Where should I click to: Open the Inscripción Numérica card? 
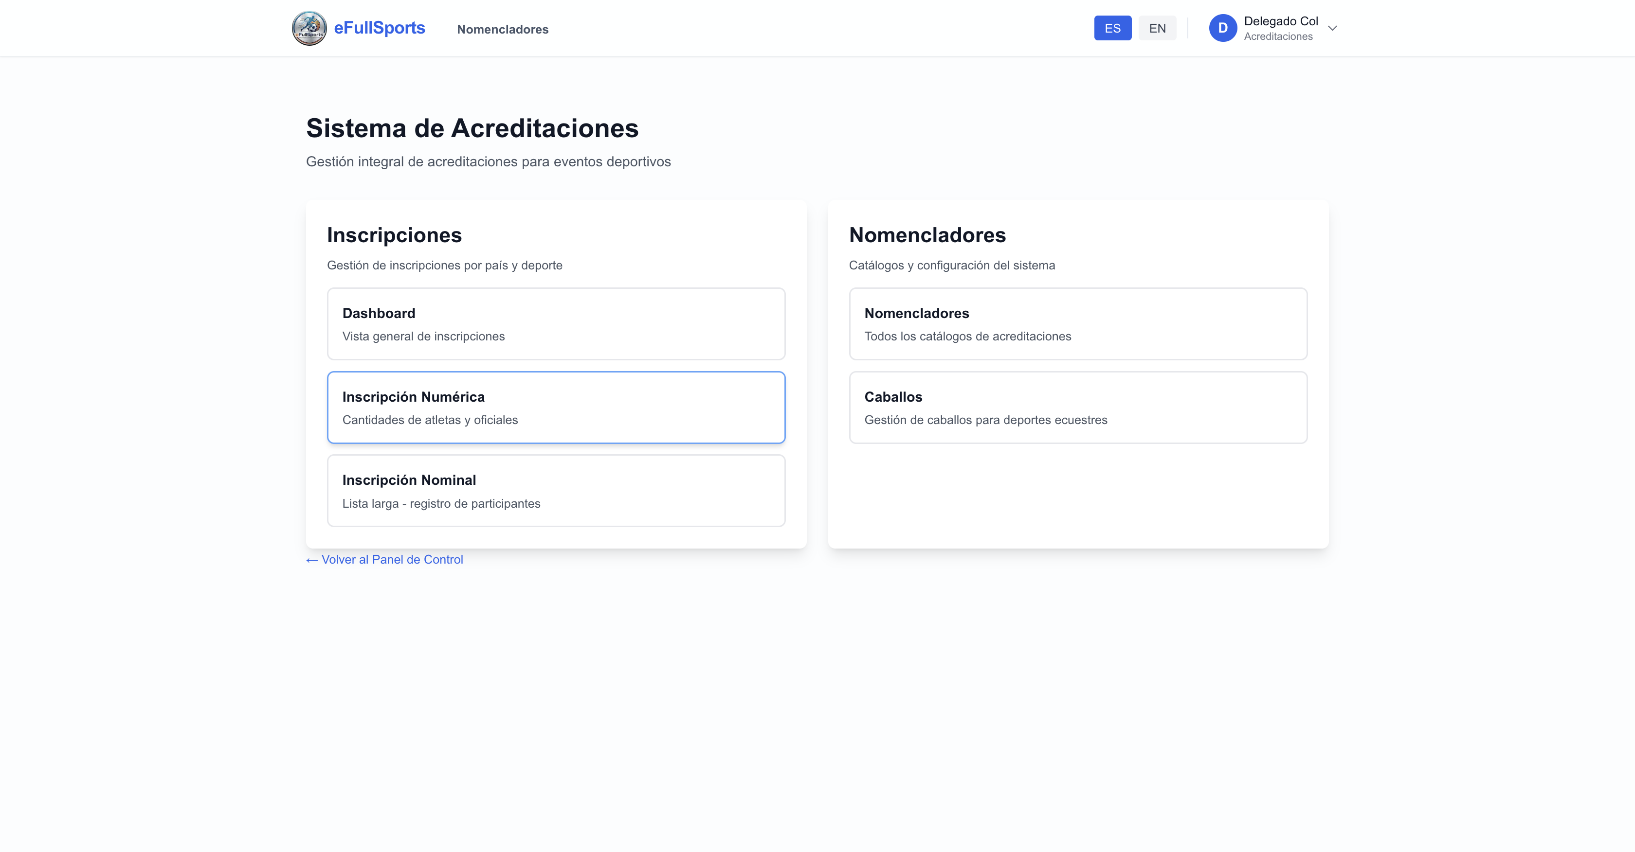pos(555,408)
